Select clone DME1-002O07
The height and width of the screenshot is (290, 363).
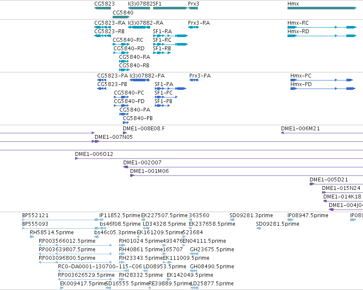pos(243,167)
